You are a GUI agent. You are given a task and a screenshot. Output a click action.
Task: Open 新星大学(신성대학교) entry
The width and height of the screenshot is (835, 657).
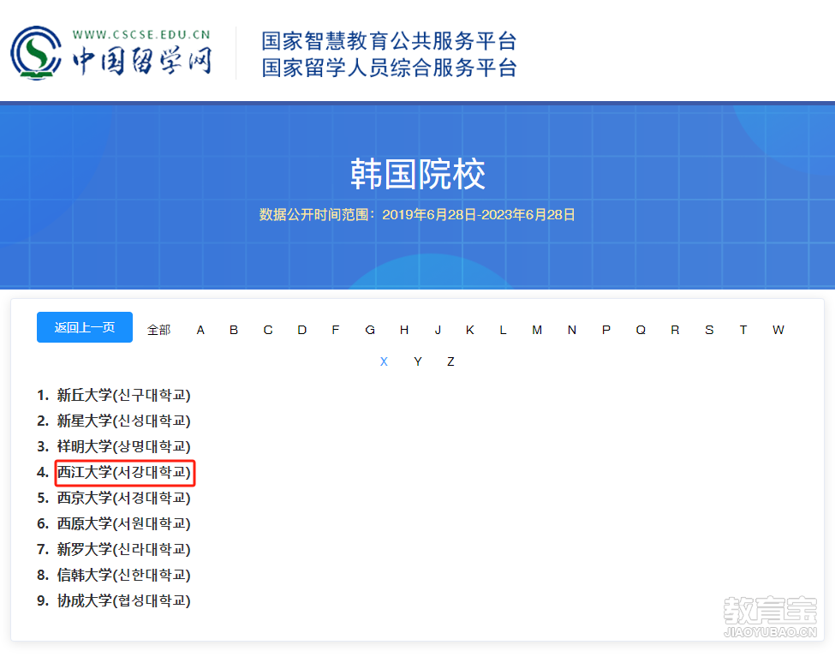click(123, 421)
